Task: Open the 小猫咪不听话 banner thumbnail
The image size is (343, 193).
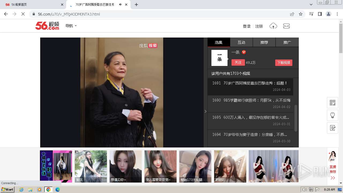Action: (56, 166)
